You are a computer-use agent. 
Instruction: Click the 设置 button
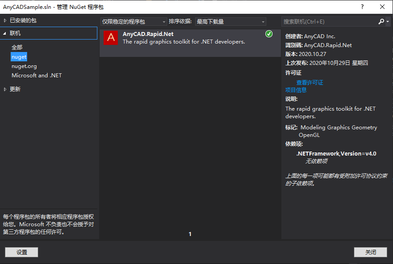22,252
